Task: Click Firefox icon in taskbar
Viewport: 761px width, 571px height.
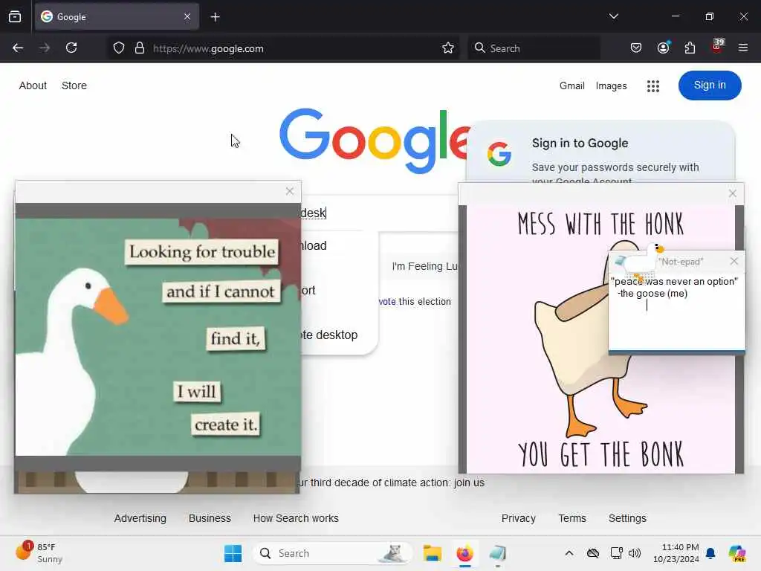Action: [x=464, y=553]
